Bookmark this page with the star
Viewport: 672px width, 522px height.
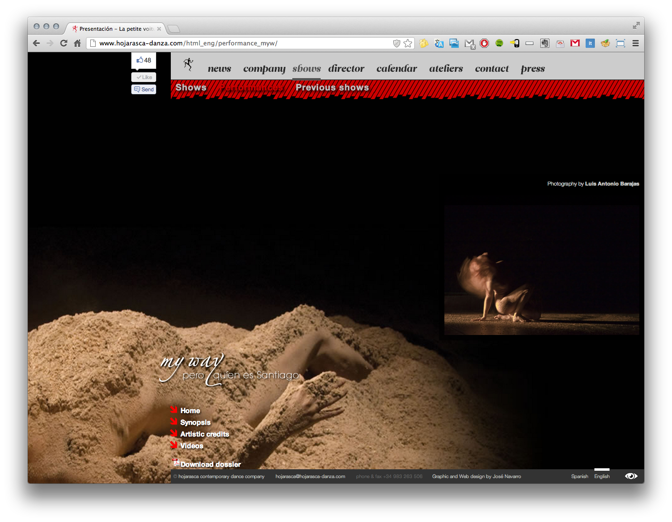[x=408, y=43]
